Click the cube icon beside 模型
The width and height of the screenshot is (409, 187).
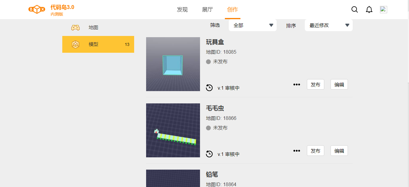(75, 44)
